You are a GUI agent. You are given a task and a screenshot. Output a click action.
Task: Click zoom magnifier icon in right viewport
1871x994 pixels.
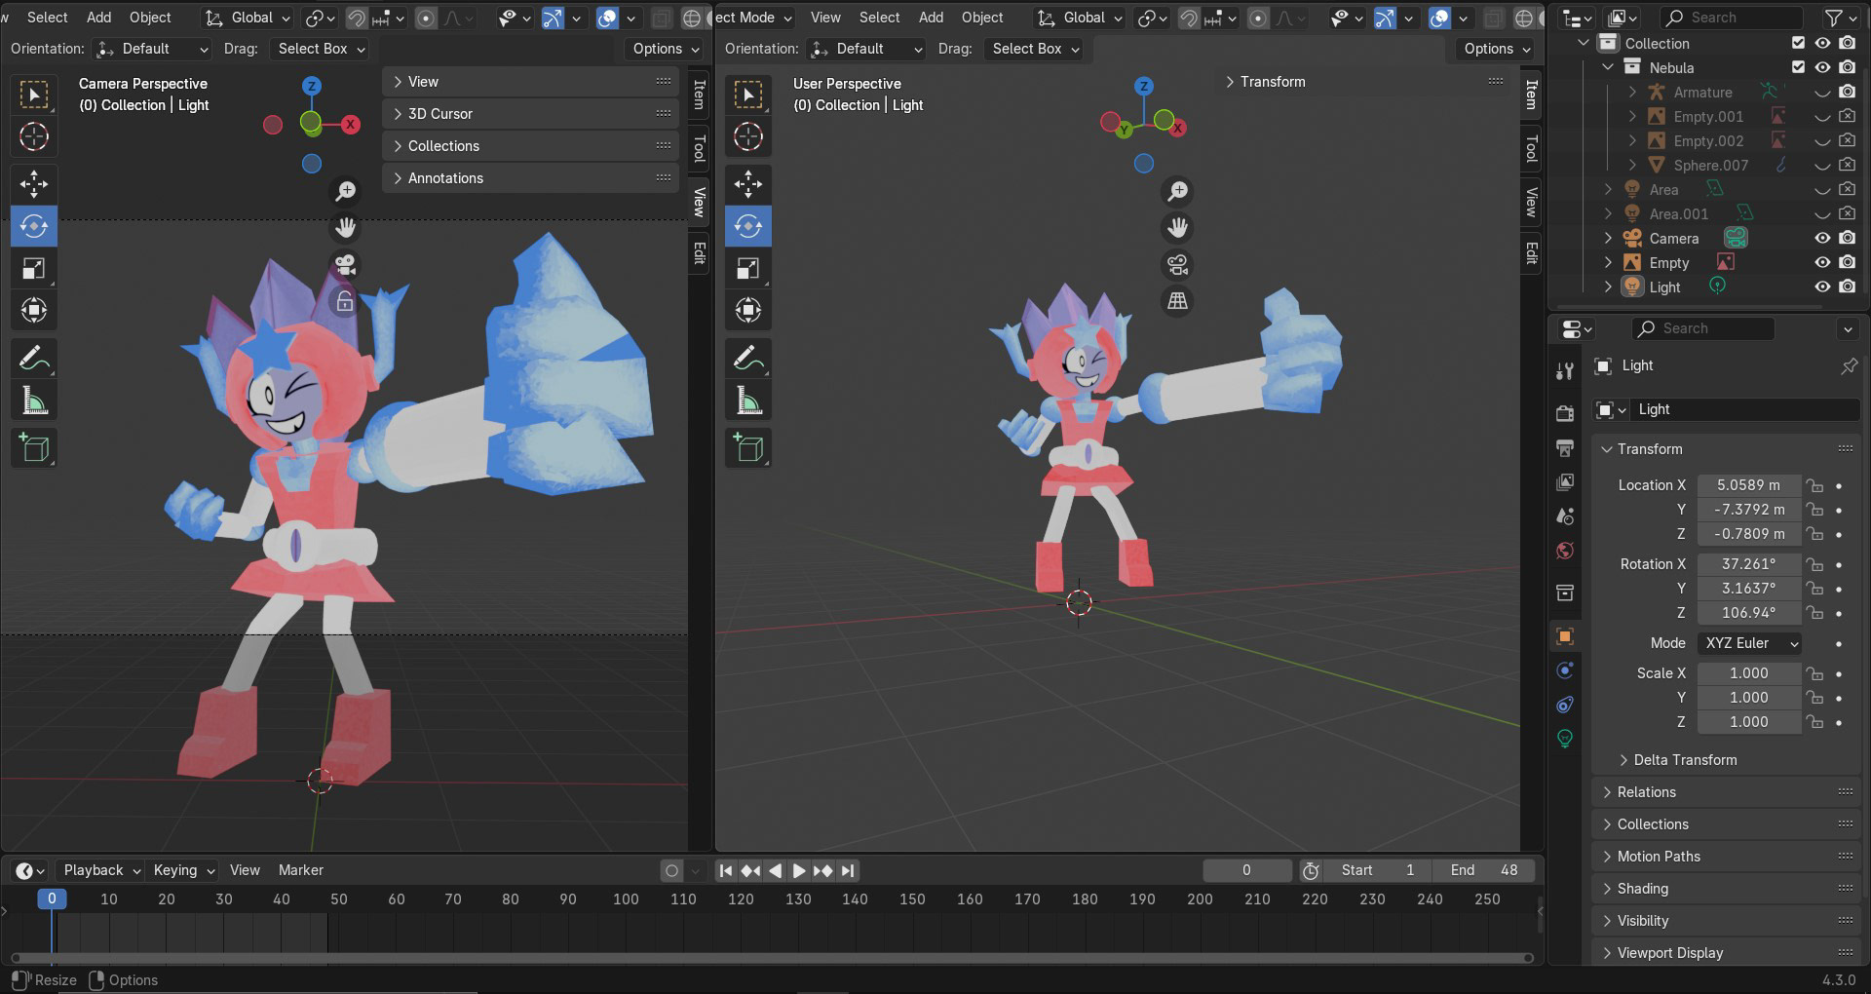1178,191
